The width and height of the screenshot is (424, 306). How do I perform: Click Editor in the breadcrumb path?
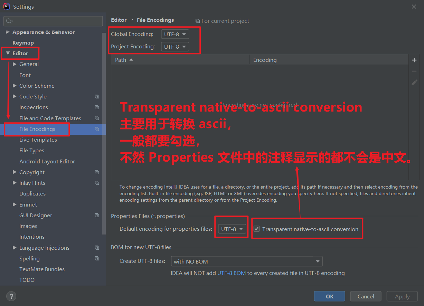coord(119,20)
